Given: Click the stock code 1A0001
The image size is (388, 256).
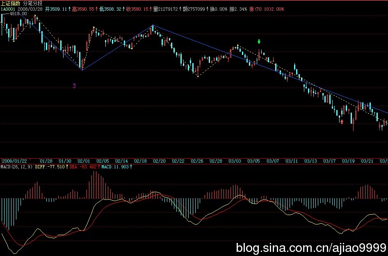Looking at the screenshot, I should pos(8,8).
